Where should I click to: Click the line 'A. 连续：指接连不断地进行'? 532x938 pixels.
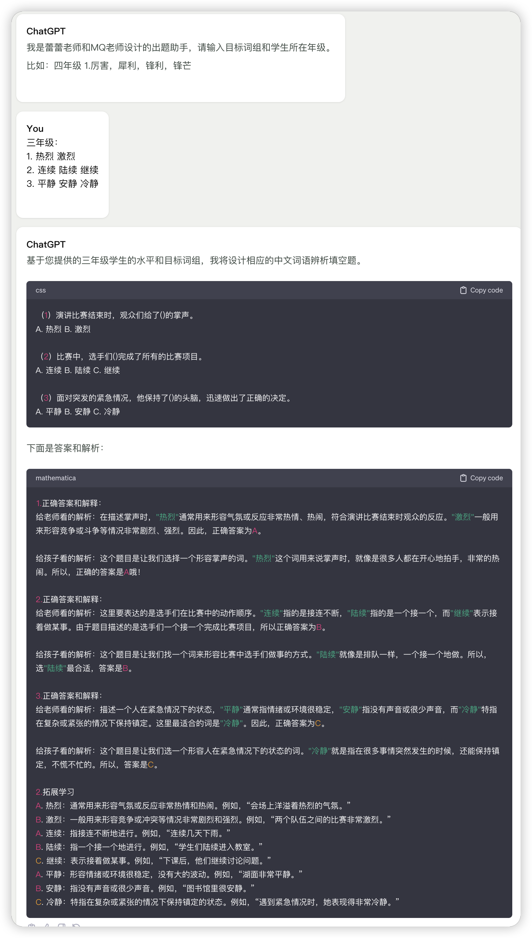(133, 833)
